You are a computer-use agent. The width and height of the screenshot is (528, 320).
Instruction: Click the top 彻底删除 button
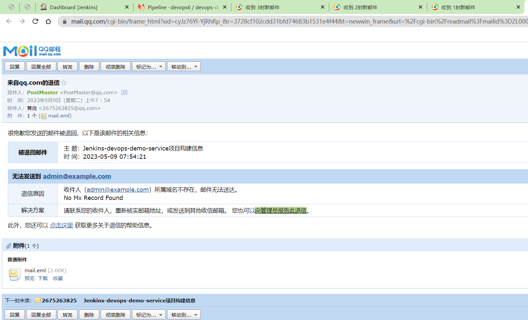[116, 66]
